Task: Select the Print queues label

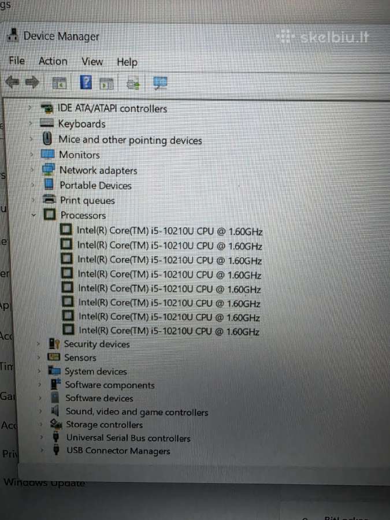Action: point(87,200)
